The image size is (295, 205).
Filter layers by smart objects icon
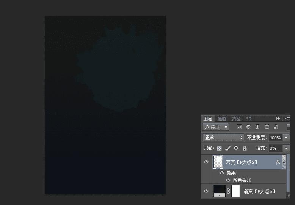(x=276, y=127)
